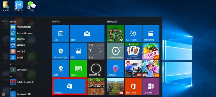Open the admin folder on the desktop
The height and width of the screenshot is (97, 216).
[x=6, y=6]
